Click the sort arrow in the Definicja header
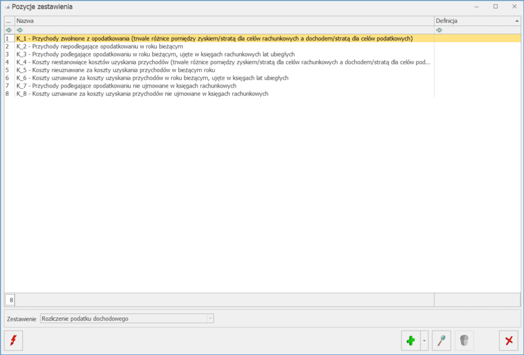 (517, 20)
